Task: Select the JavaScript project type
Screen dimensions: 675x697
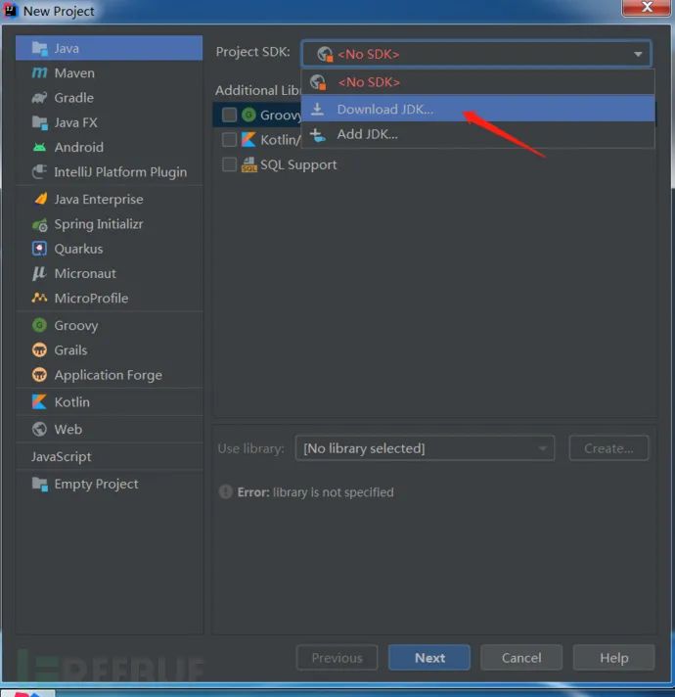Action: [109, 456]
